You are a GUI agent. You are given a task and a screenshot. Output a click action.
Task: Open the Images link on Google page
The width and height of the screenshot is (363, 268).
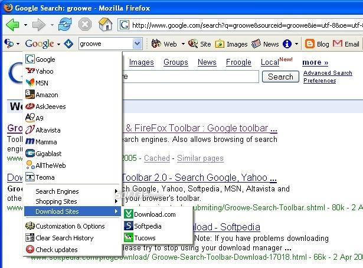pyautogui.click(x=142, y=62)
